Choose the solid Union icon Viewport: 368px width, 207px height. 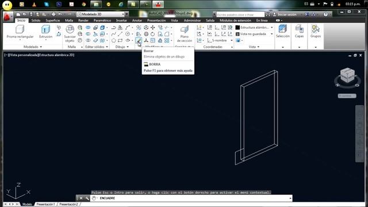tap(88, 28)
